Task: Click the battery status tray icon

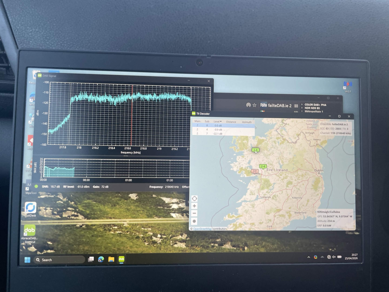Action: [x=339, y=257]
